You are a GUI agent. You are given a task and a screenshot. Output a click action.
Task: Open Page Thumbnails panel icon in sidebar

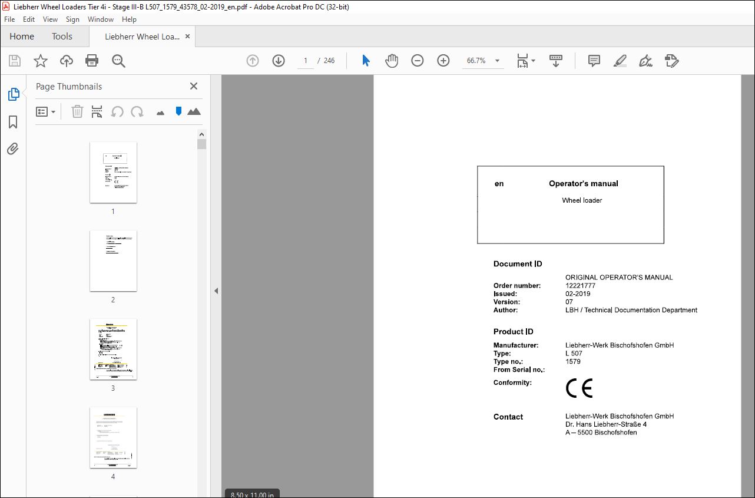tap(13, 94)
